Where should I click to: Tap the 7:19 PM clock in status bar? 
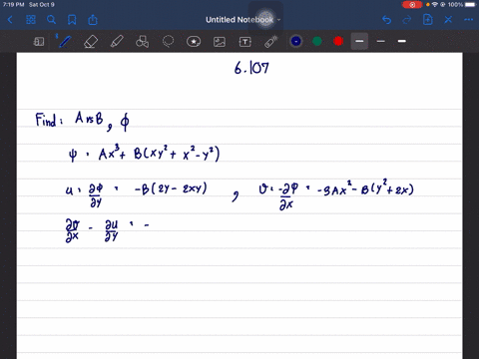pos(13,5)
